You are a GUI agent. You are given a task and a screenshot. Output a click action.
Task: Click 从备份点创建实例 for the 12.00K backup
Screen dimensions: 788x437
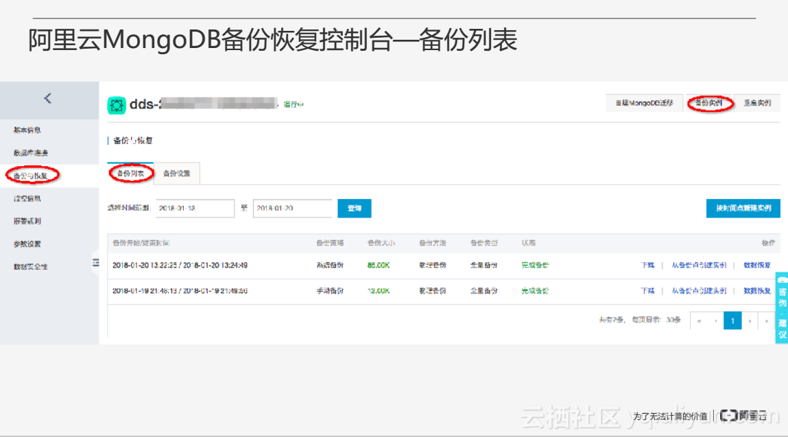(x=699, y=291)
